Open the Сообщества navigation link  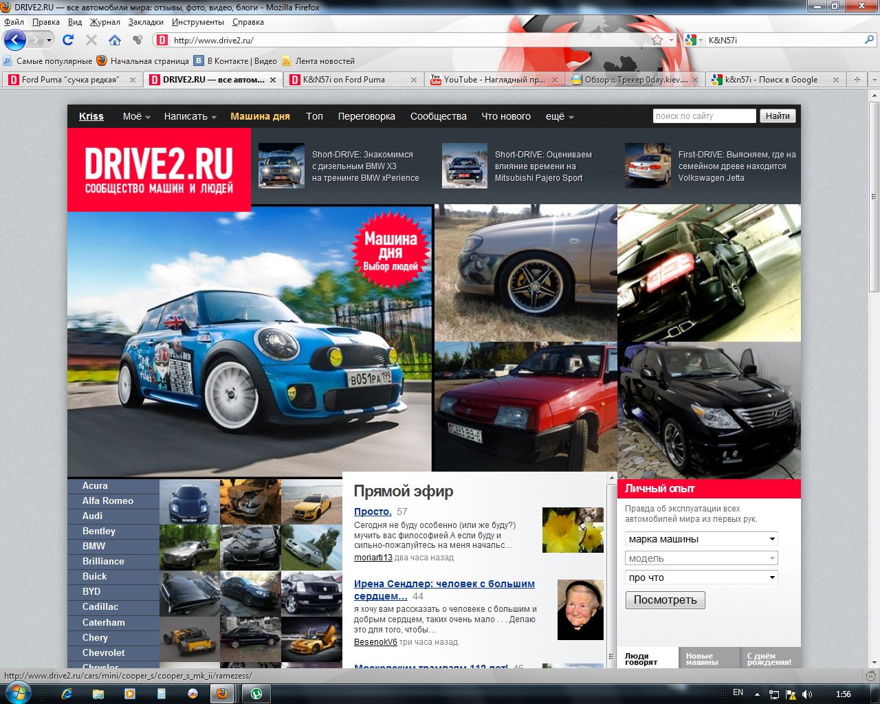click(439, 116)
